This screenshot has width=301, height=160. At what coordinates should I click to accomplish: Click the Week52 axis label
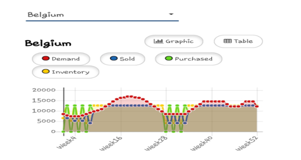click(247, 144)
